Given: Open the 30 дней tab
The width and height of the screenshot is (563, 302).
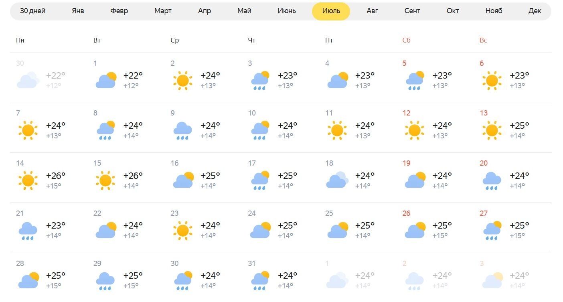Looking at the screenshot, I should tap(33, 11).
